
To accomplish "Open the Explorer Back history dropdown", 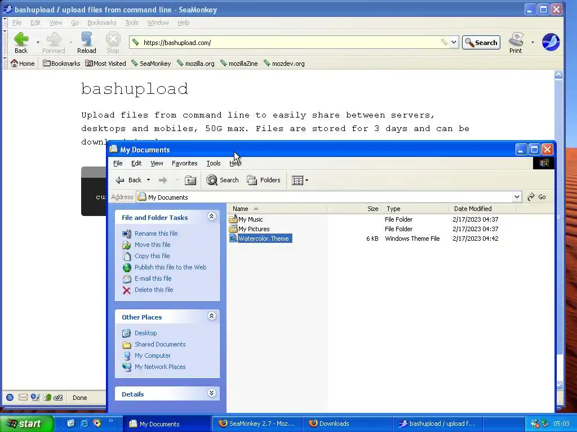I will point(148,180).
